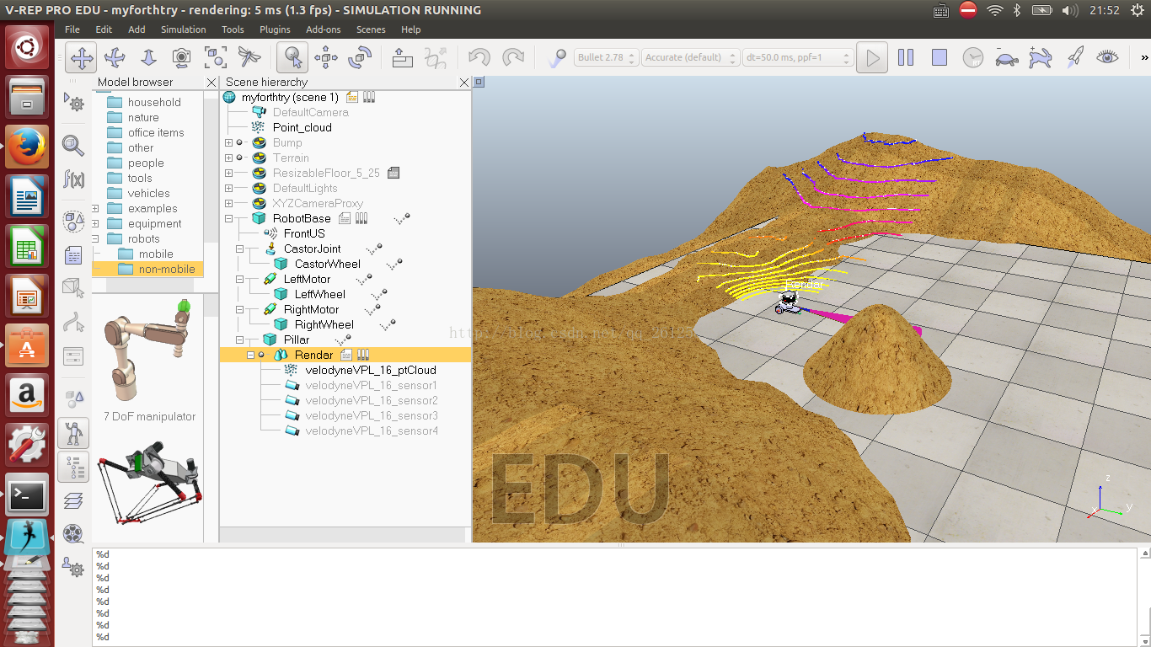Select the object shift tool

[326, 57]
